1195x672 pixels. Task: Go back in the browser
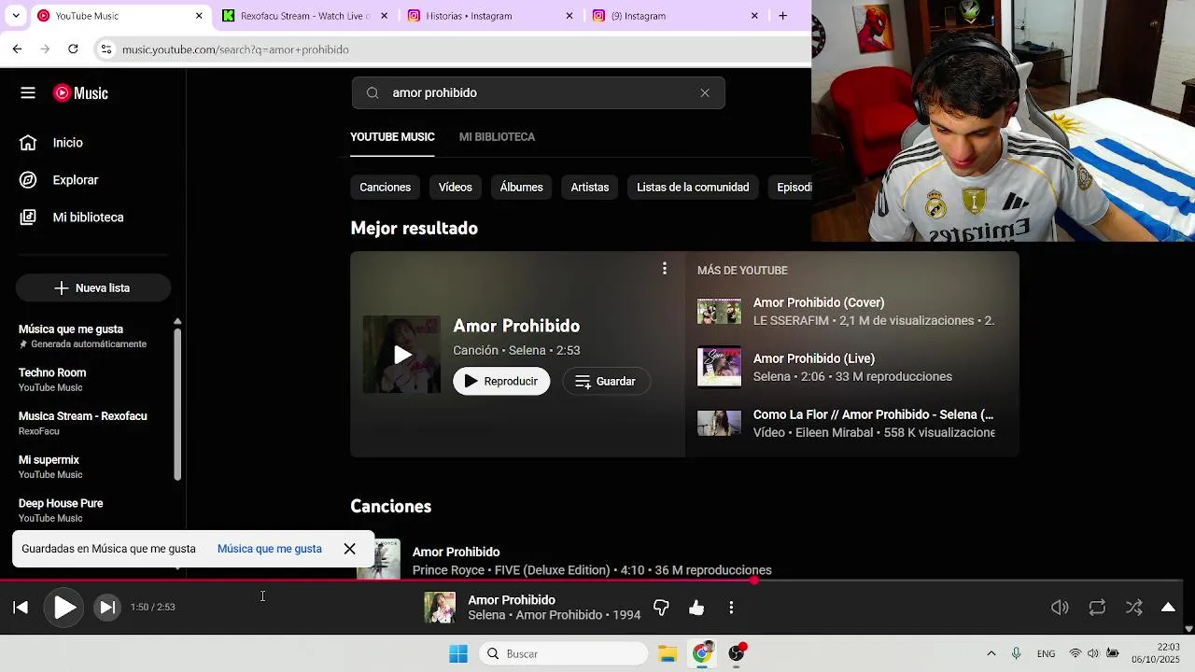tap(17, 49)
